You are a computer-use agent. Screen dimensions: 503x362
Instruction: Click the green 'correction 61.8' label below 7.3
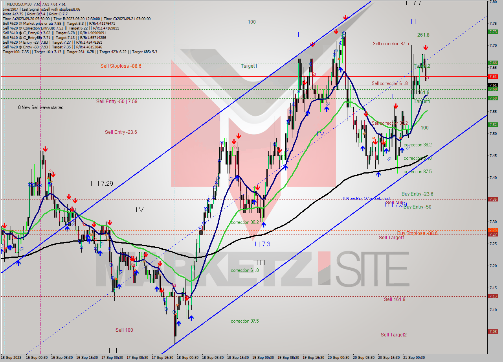[245, 270]
